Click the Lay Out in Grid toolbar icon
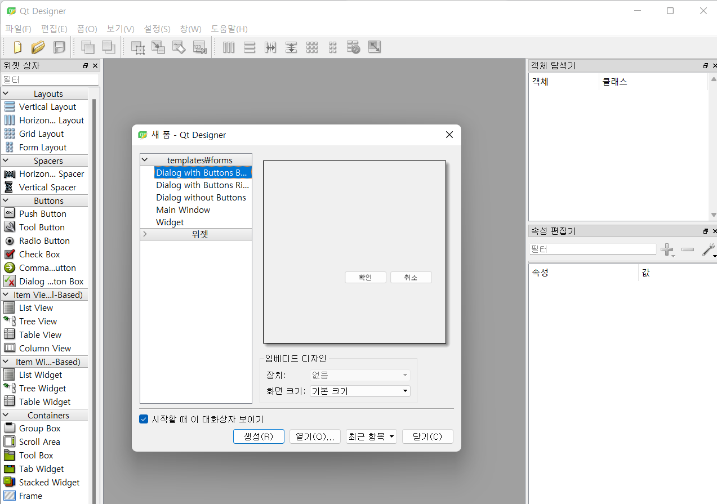Image resolution: width=717 pixels, height=504 pixels. (312, 47)
